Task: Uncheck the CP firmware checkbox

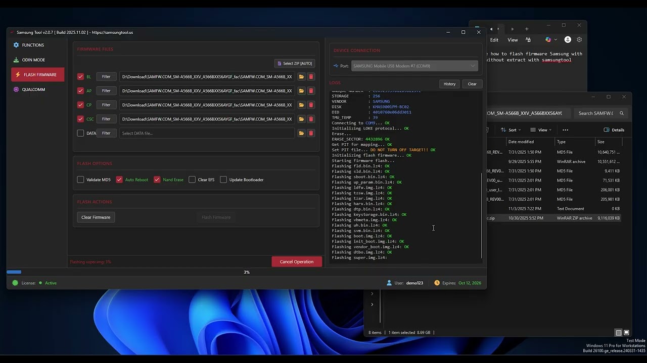Action: coord(80,105)
